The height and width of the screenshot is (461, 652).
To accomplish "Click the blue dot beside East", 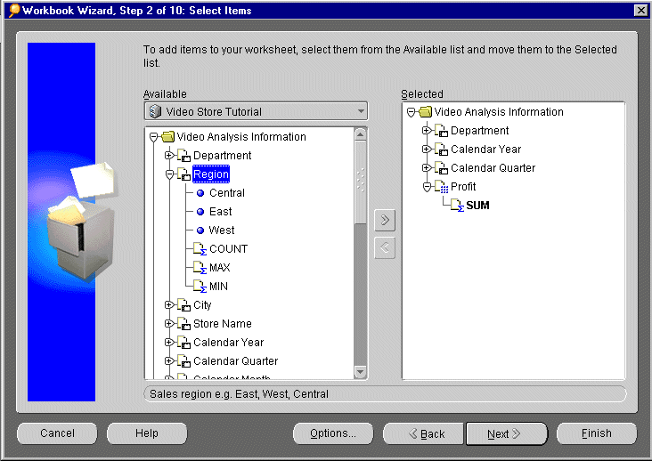I will pos(200,212).
